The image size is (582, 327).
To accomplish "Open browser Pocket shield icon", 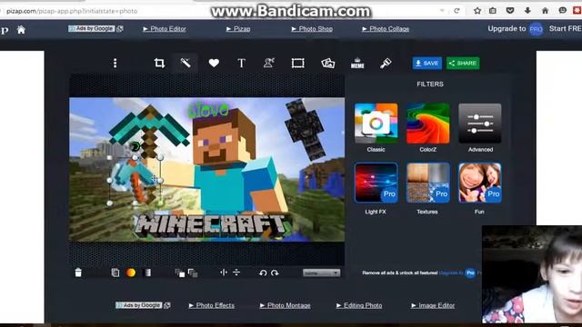I will coord(510,11).
